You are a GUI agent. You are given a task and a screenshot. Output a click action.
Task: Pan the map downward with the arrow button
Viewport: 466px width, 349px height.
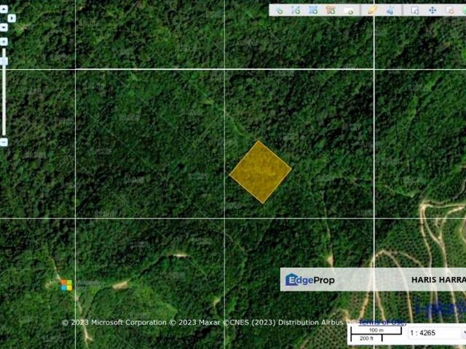pos(4,28)
